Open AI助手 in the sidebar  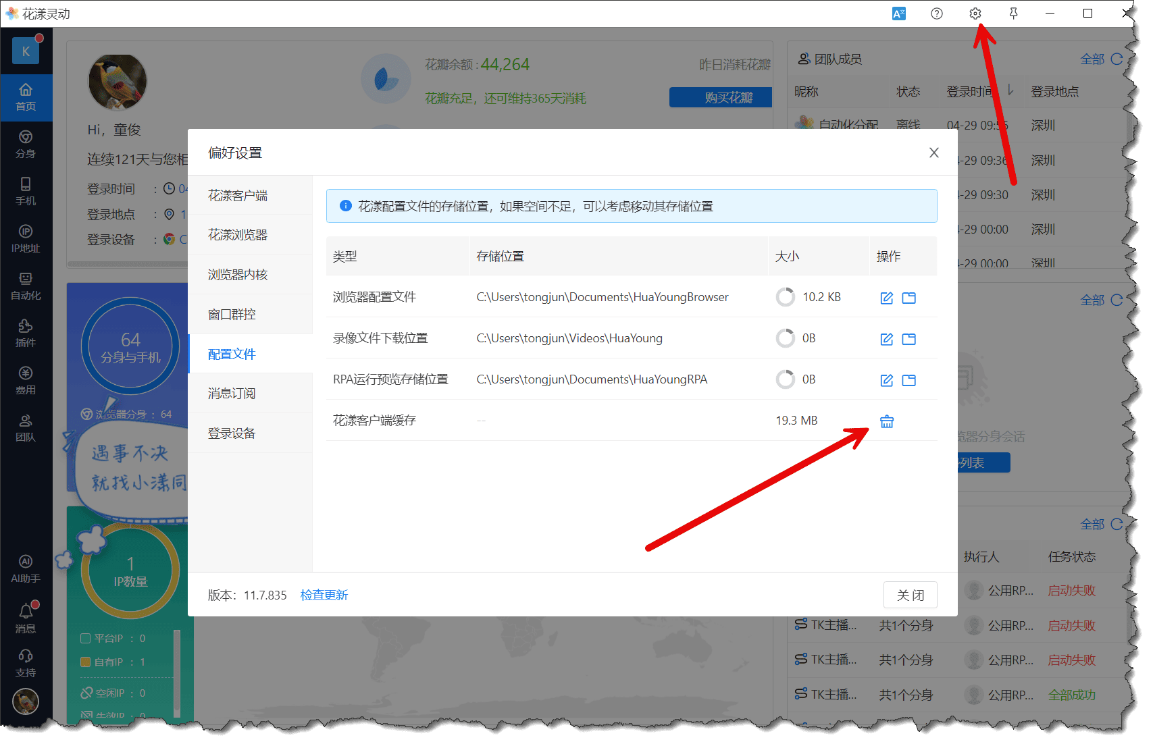pyautogui.click(x=26, y=568)
